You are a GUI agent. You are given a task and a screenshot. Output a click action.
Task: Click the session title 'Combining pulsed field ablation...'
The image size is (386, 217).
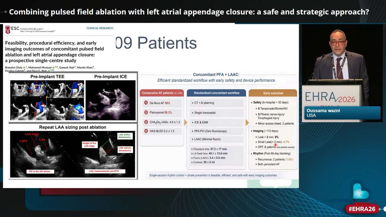tap(189, 12)
